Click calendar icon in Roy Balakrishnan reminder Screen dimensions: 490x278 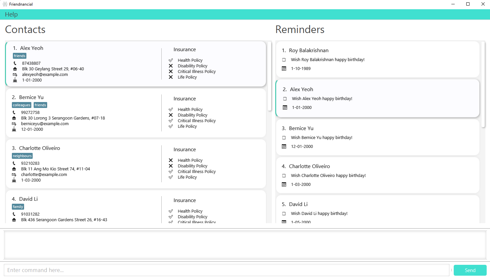[284, 69]
